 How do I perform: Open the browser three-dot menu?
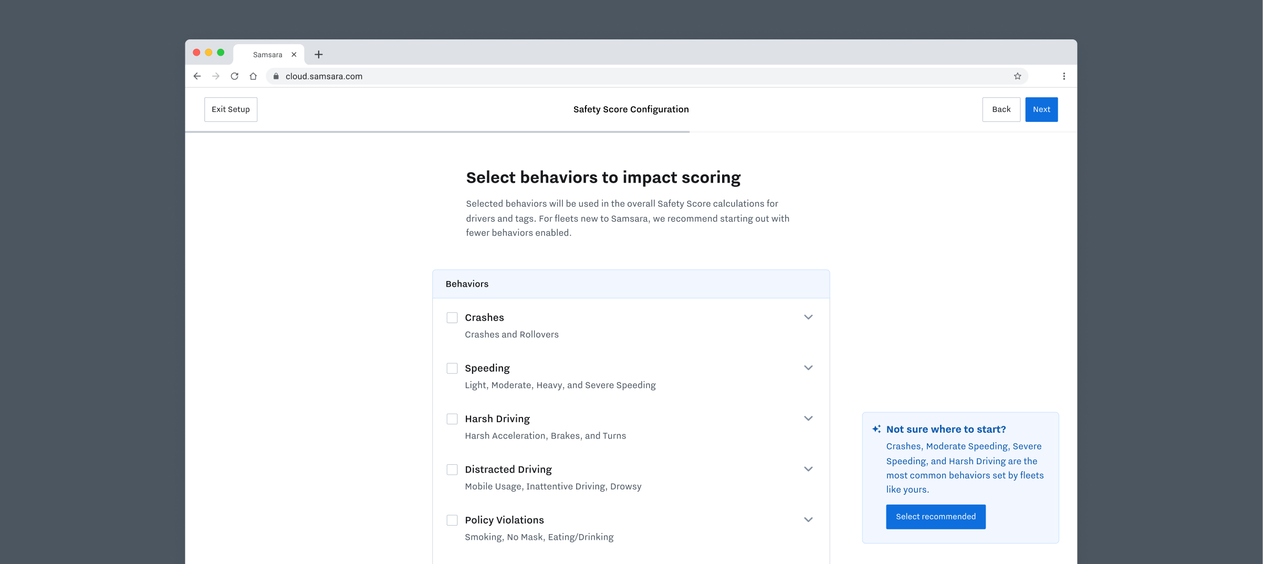[1064, 76]
